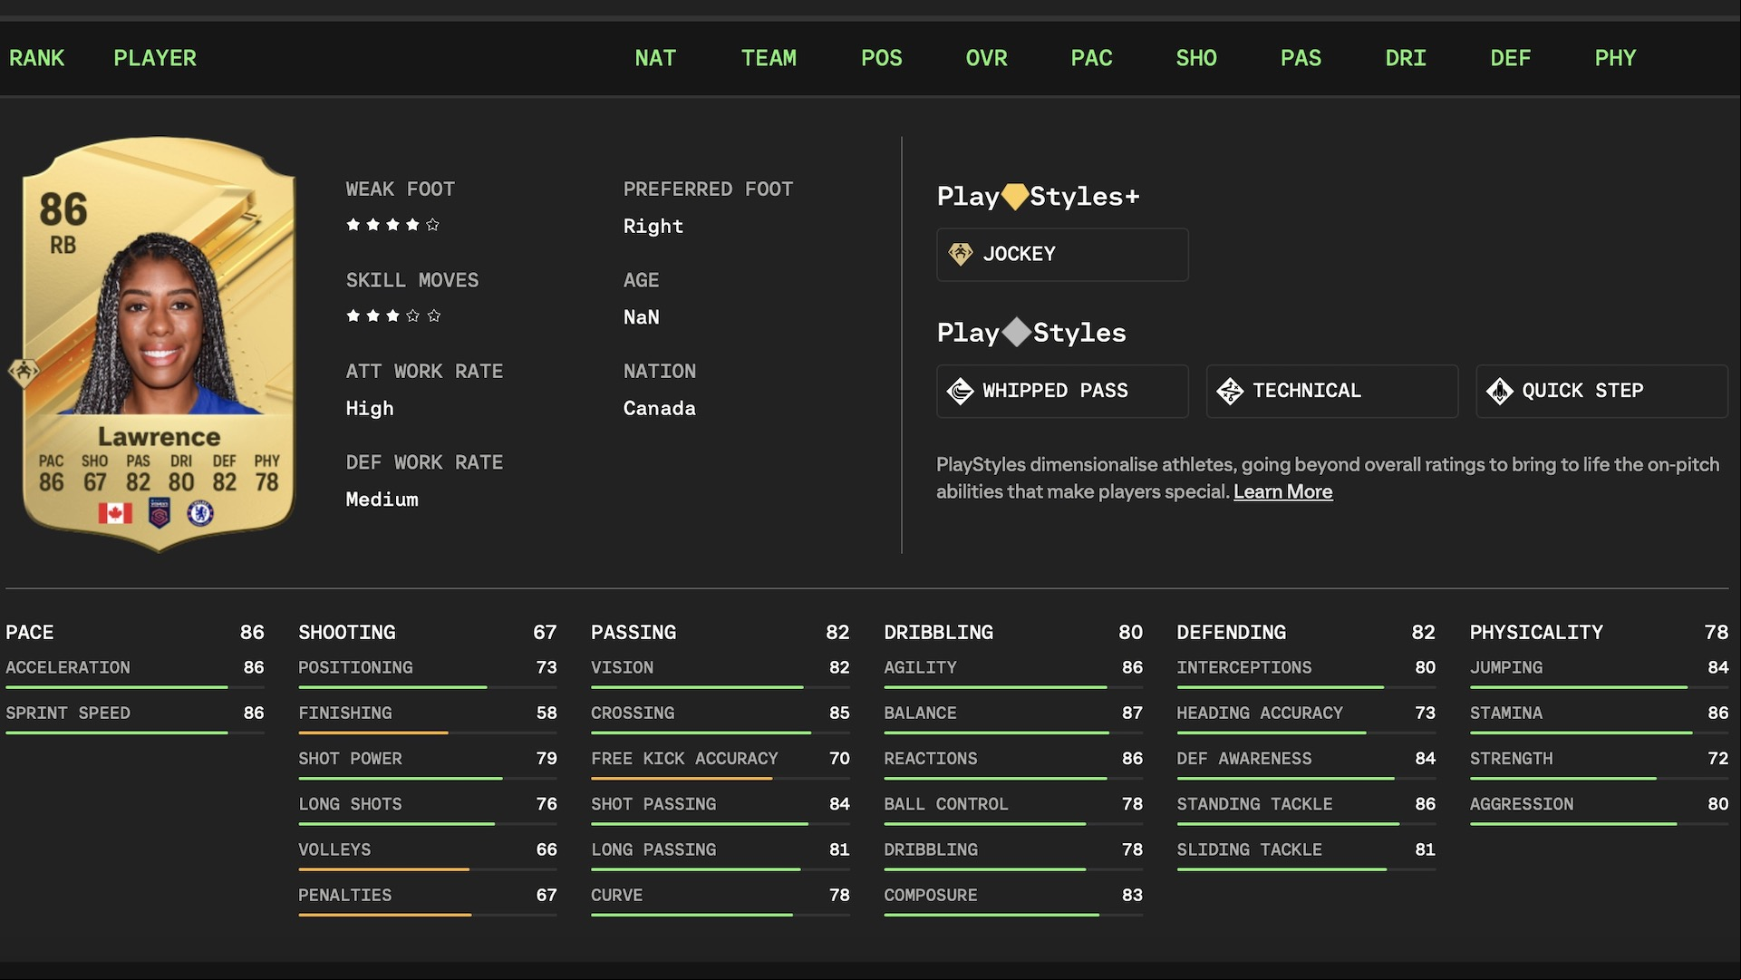This screenshot has width=1741, height=980.
Task: Click the Nation value Canada
Action: coord(660,408)
